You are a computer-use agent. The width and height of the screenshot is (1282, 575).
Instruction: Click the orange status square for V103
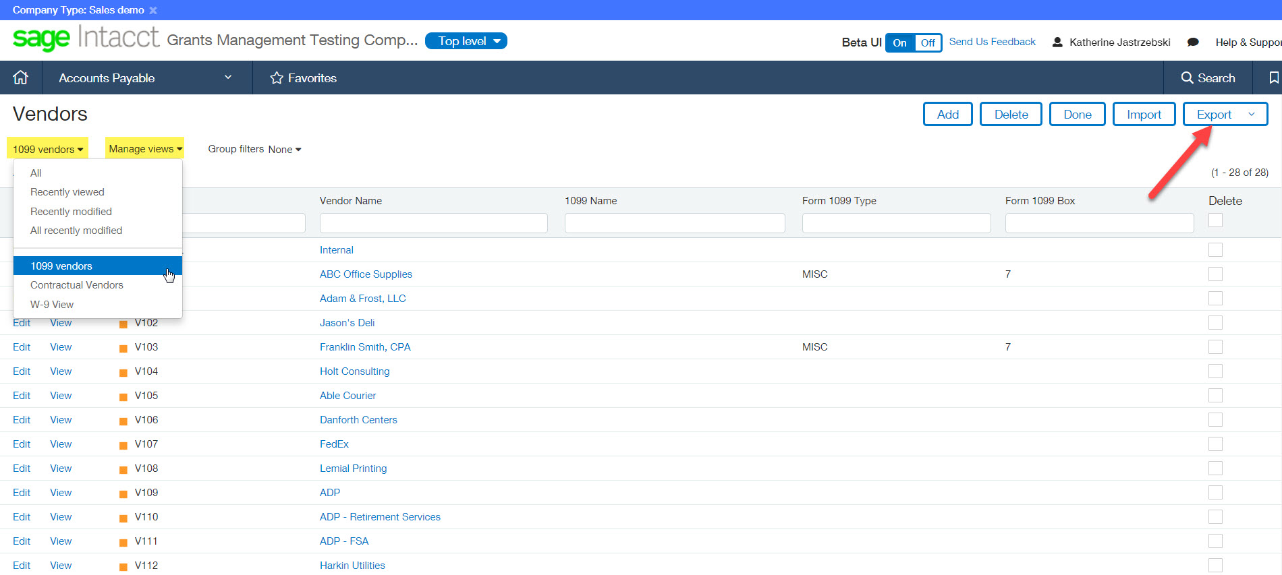(x=123, y=349)
